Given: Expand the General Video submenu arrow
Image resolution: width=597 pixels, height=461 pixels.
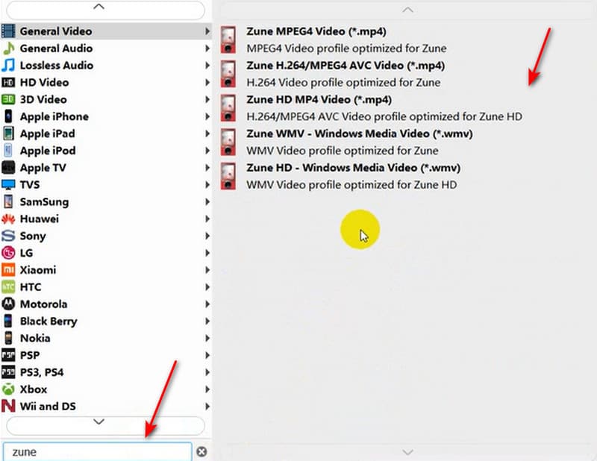Looking at the screenshot, I should pyautogui.click(x=207, y=31).
